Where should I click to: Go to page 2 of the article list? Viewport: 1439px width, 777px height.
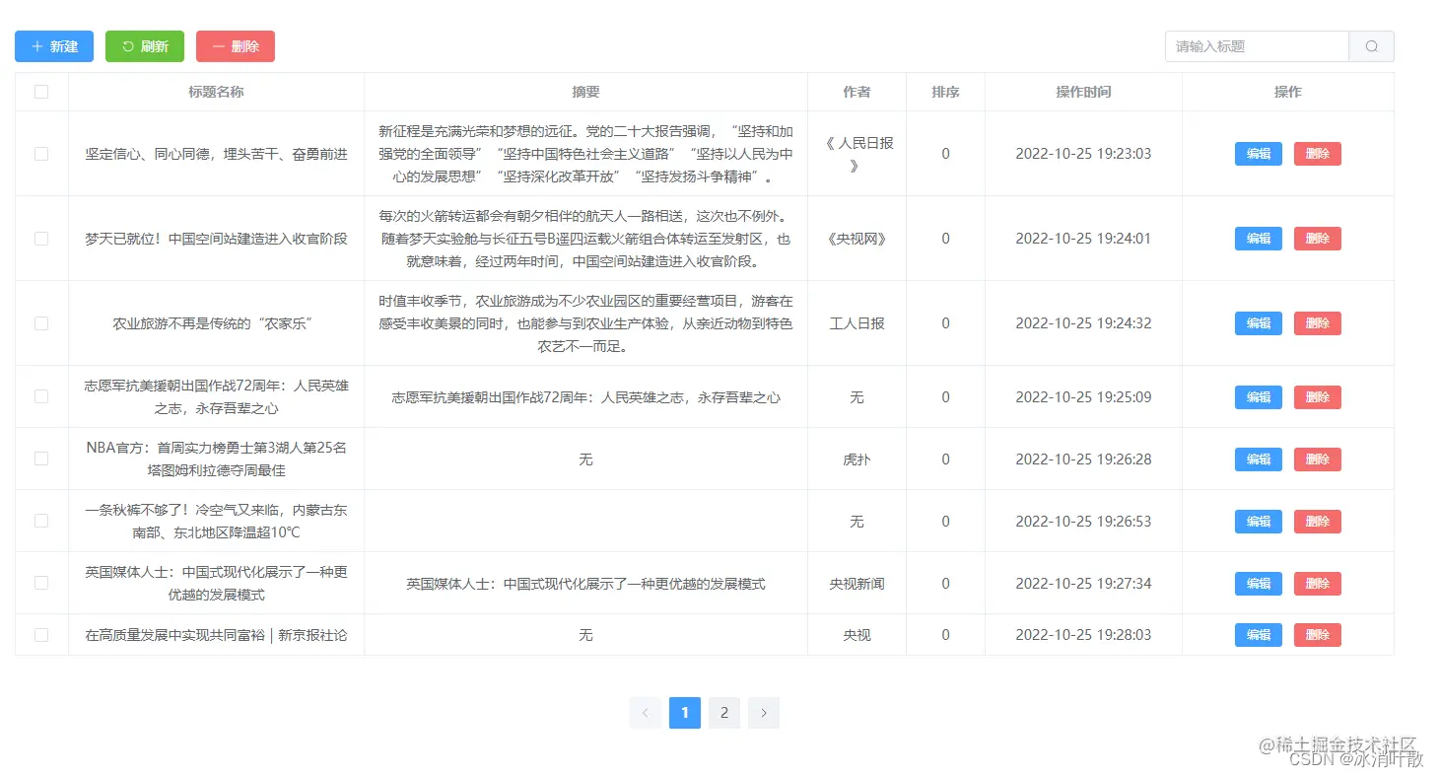(724, 712)
